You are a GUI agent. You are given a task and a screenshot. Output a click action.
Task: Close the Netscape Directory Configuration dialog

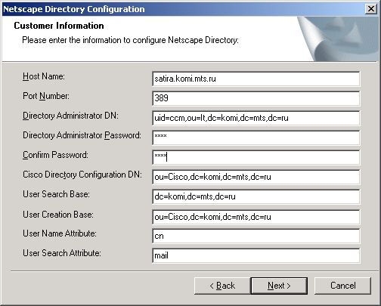pos(371,9)
